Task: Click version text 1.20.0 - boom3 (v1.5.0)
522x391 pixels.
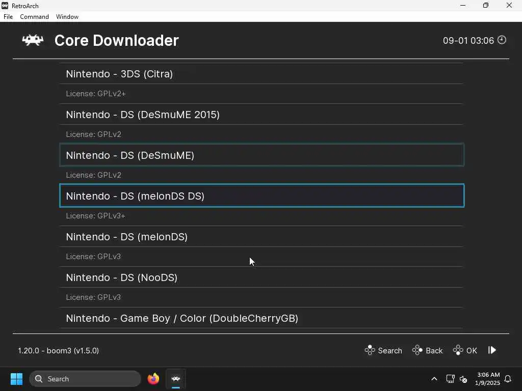Action: click(58, 350)
